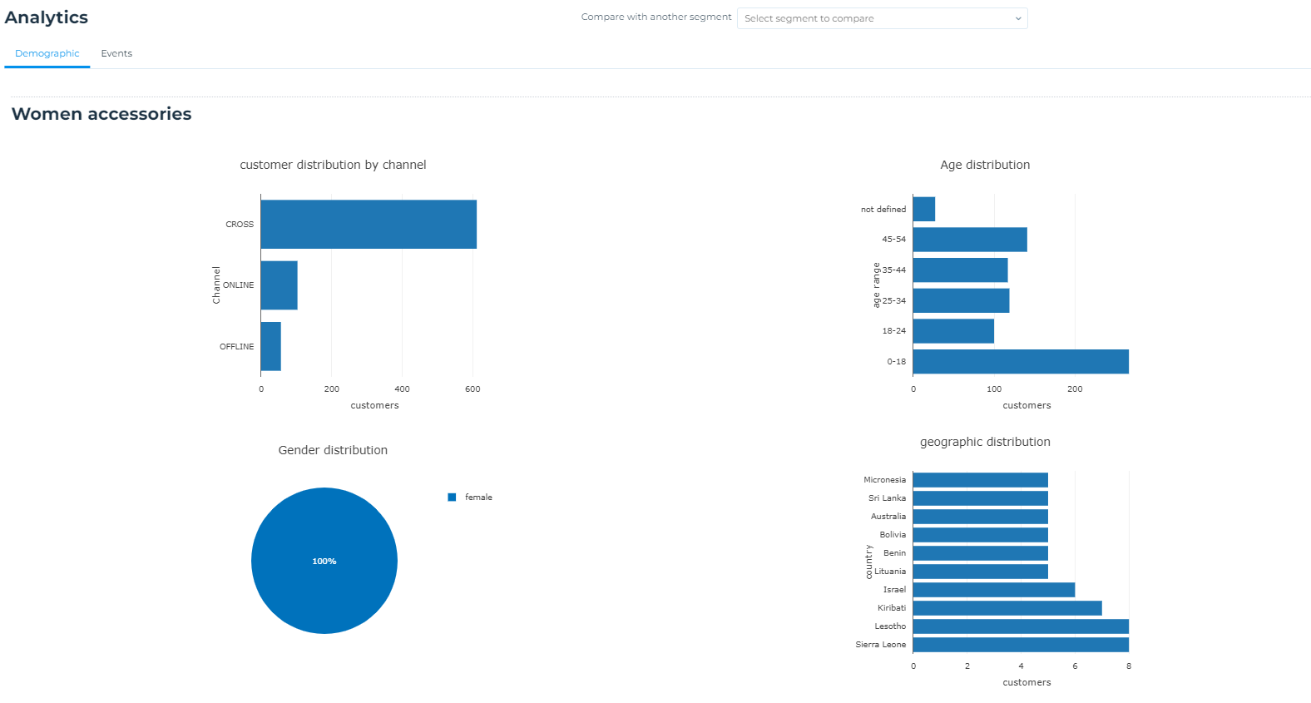
Task: Click the 'geographic distribution' chart title
Action: click(x=985, y=442)
